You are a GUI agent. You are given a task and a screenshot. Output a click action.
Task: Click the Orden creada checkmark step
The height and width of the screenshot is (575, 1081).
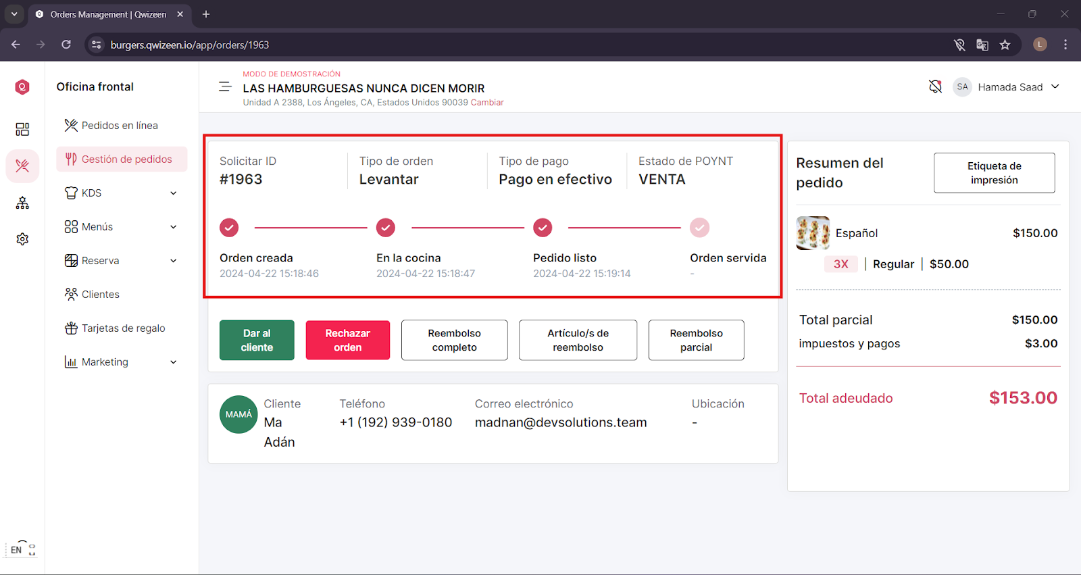point(229,228)
